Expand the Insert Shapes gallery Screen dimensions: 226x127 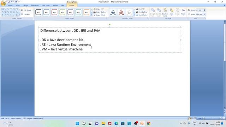(x=19, y=15)
